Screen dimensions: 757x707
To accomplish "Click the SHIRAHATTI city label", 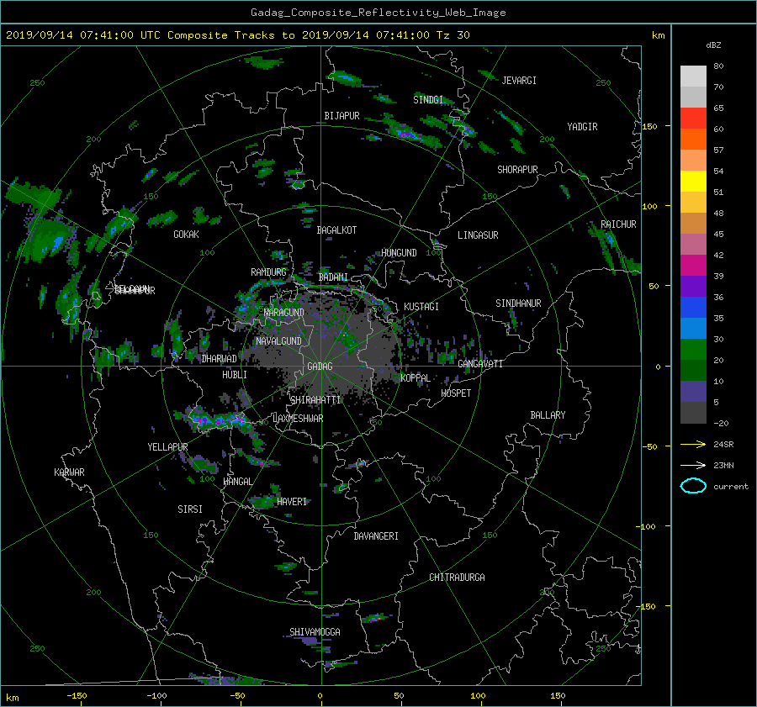I will [x=315, y=400].
